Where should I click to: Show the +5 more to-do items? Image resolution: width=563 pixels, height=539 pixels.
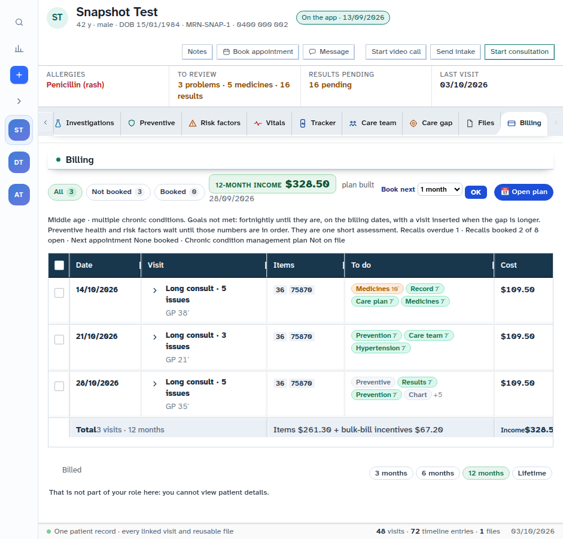pyautogui.click(x=438, y=395)
